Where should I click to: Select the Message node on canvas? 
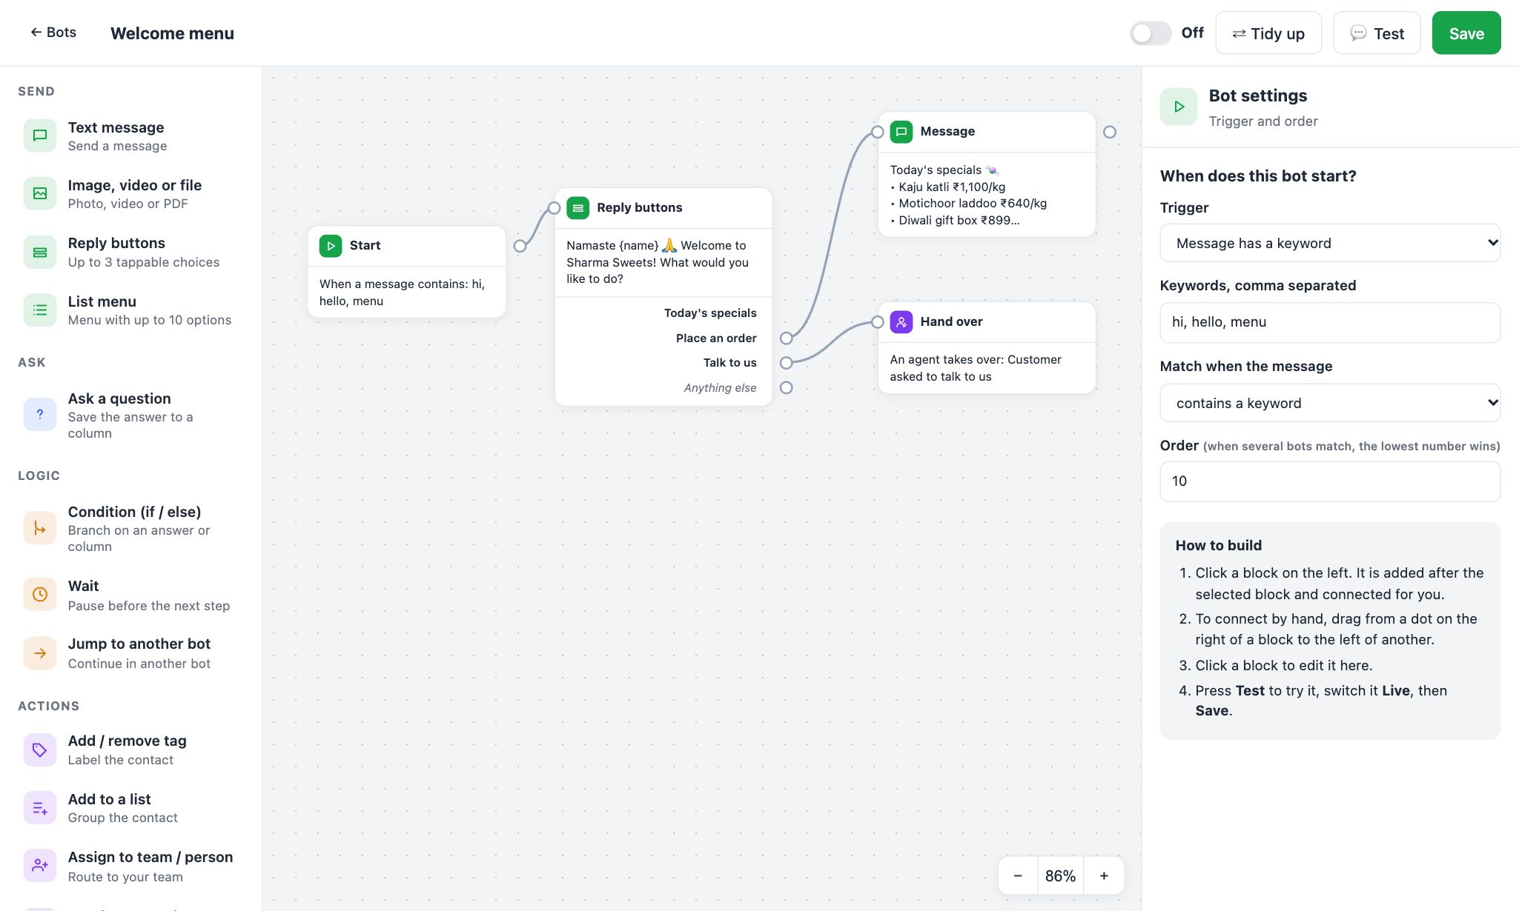[x=987, y=175]
